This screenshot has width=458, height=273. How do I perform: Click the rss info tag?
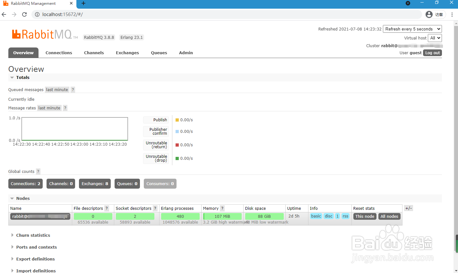[x=345, y=216]
